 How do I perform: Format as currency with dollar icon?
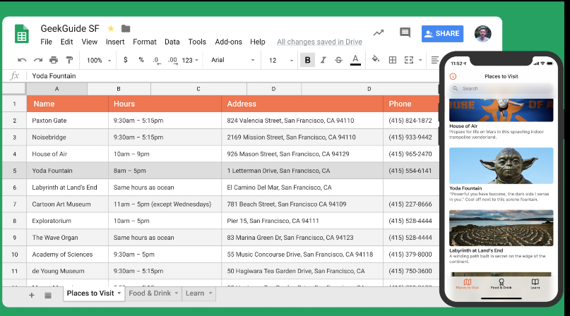[126, 60]
